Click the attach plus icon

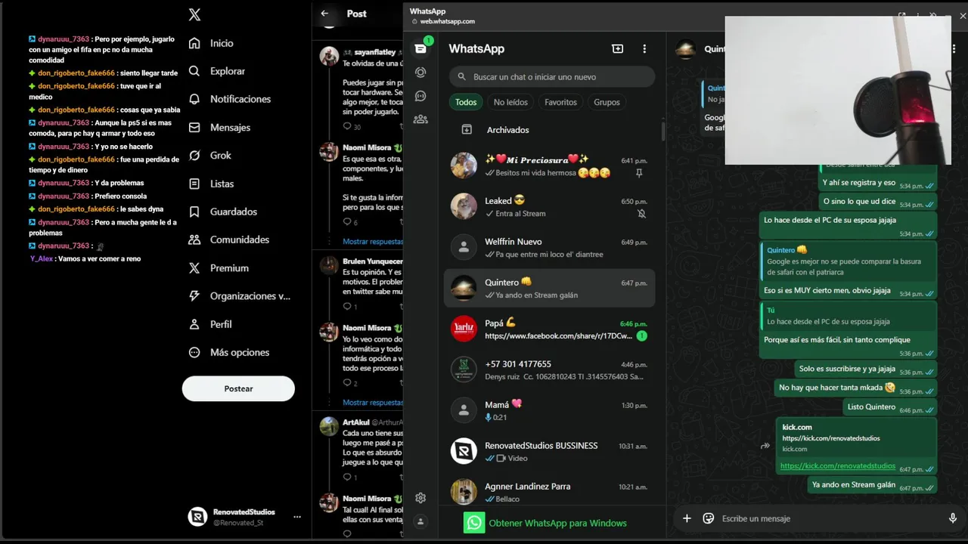[x=687, y=518]
